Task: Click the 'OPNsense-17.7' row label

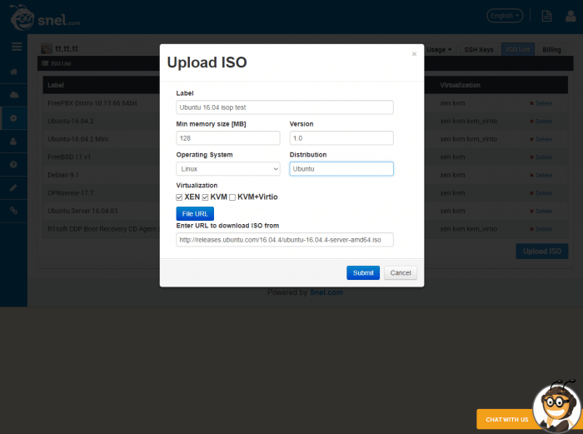Action: click(70, 192)
